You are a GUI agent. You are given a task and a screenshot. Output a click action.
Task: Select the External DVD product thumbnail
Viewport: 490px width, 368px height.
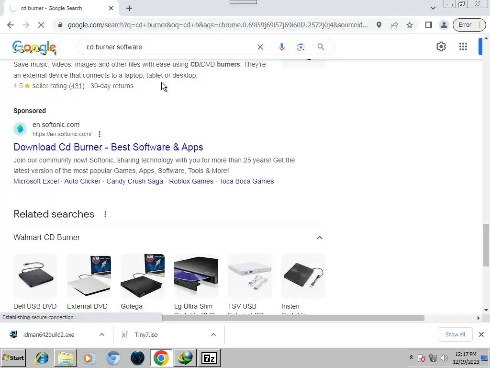[89, 276]
